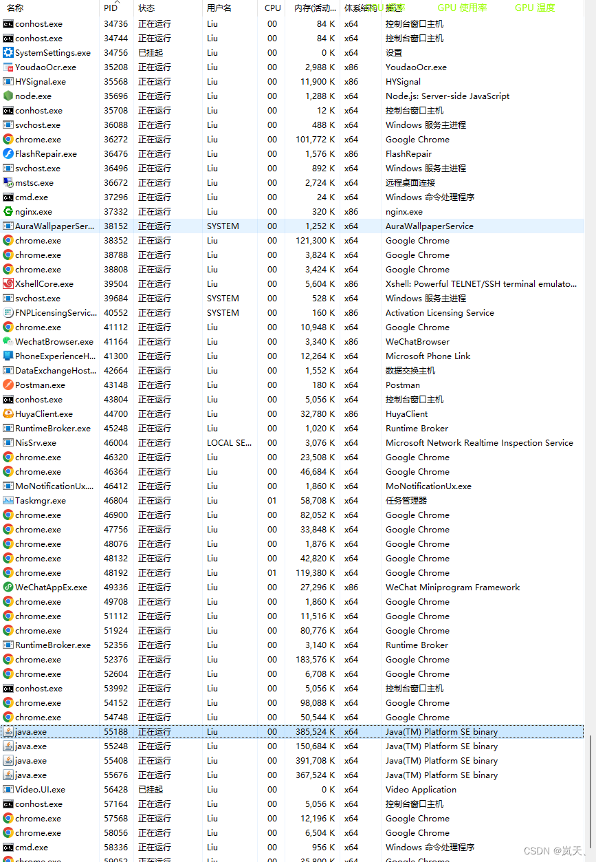Screen dimensions: 596x862
Task: Sort processes by PID column header
Action: point(111,8)
